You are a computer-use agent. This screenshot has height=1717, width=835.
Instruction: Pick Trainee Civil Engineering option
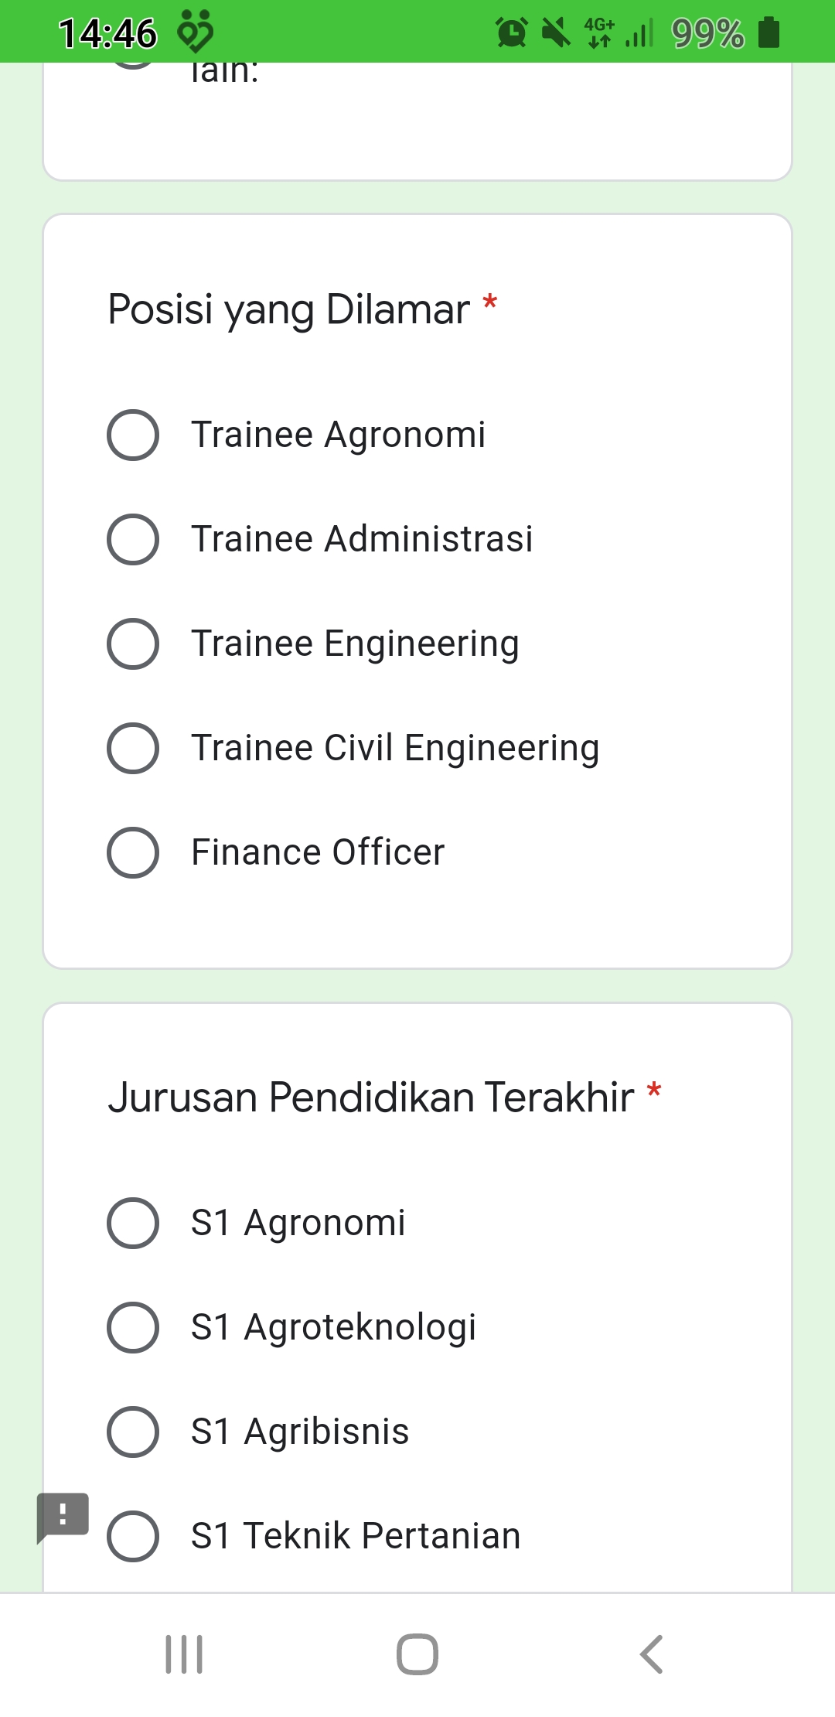click(133, 748)
